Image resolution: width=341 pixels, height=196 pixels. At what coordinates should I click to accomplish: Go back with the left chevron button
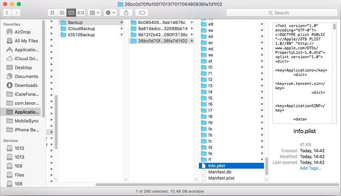[8, 13]
